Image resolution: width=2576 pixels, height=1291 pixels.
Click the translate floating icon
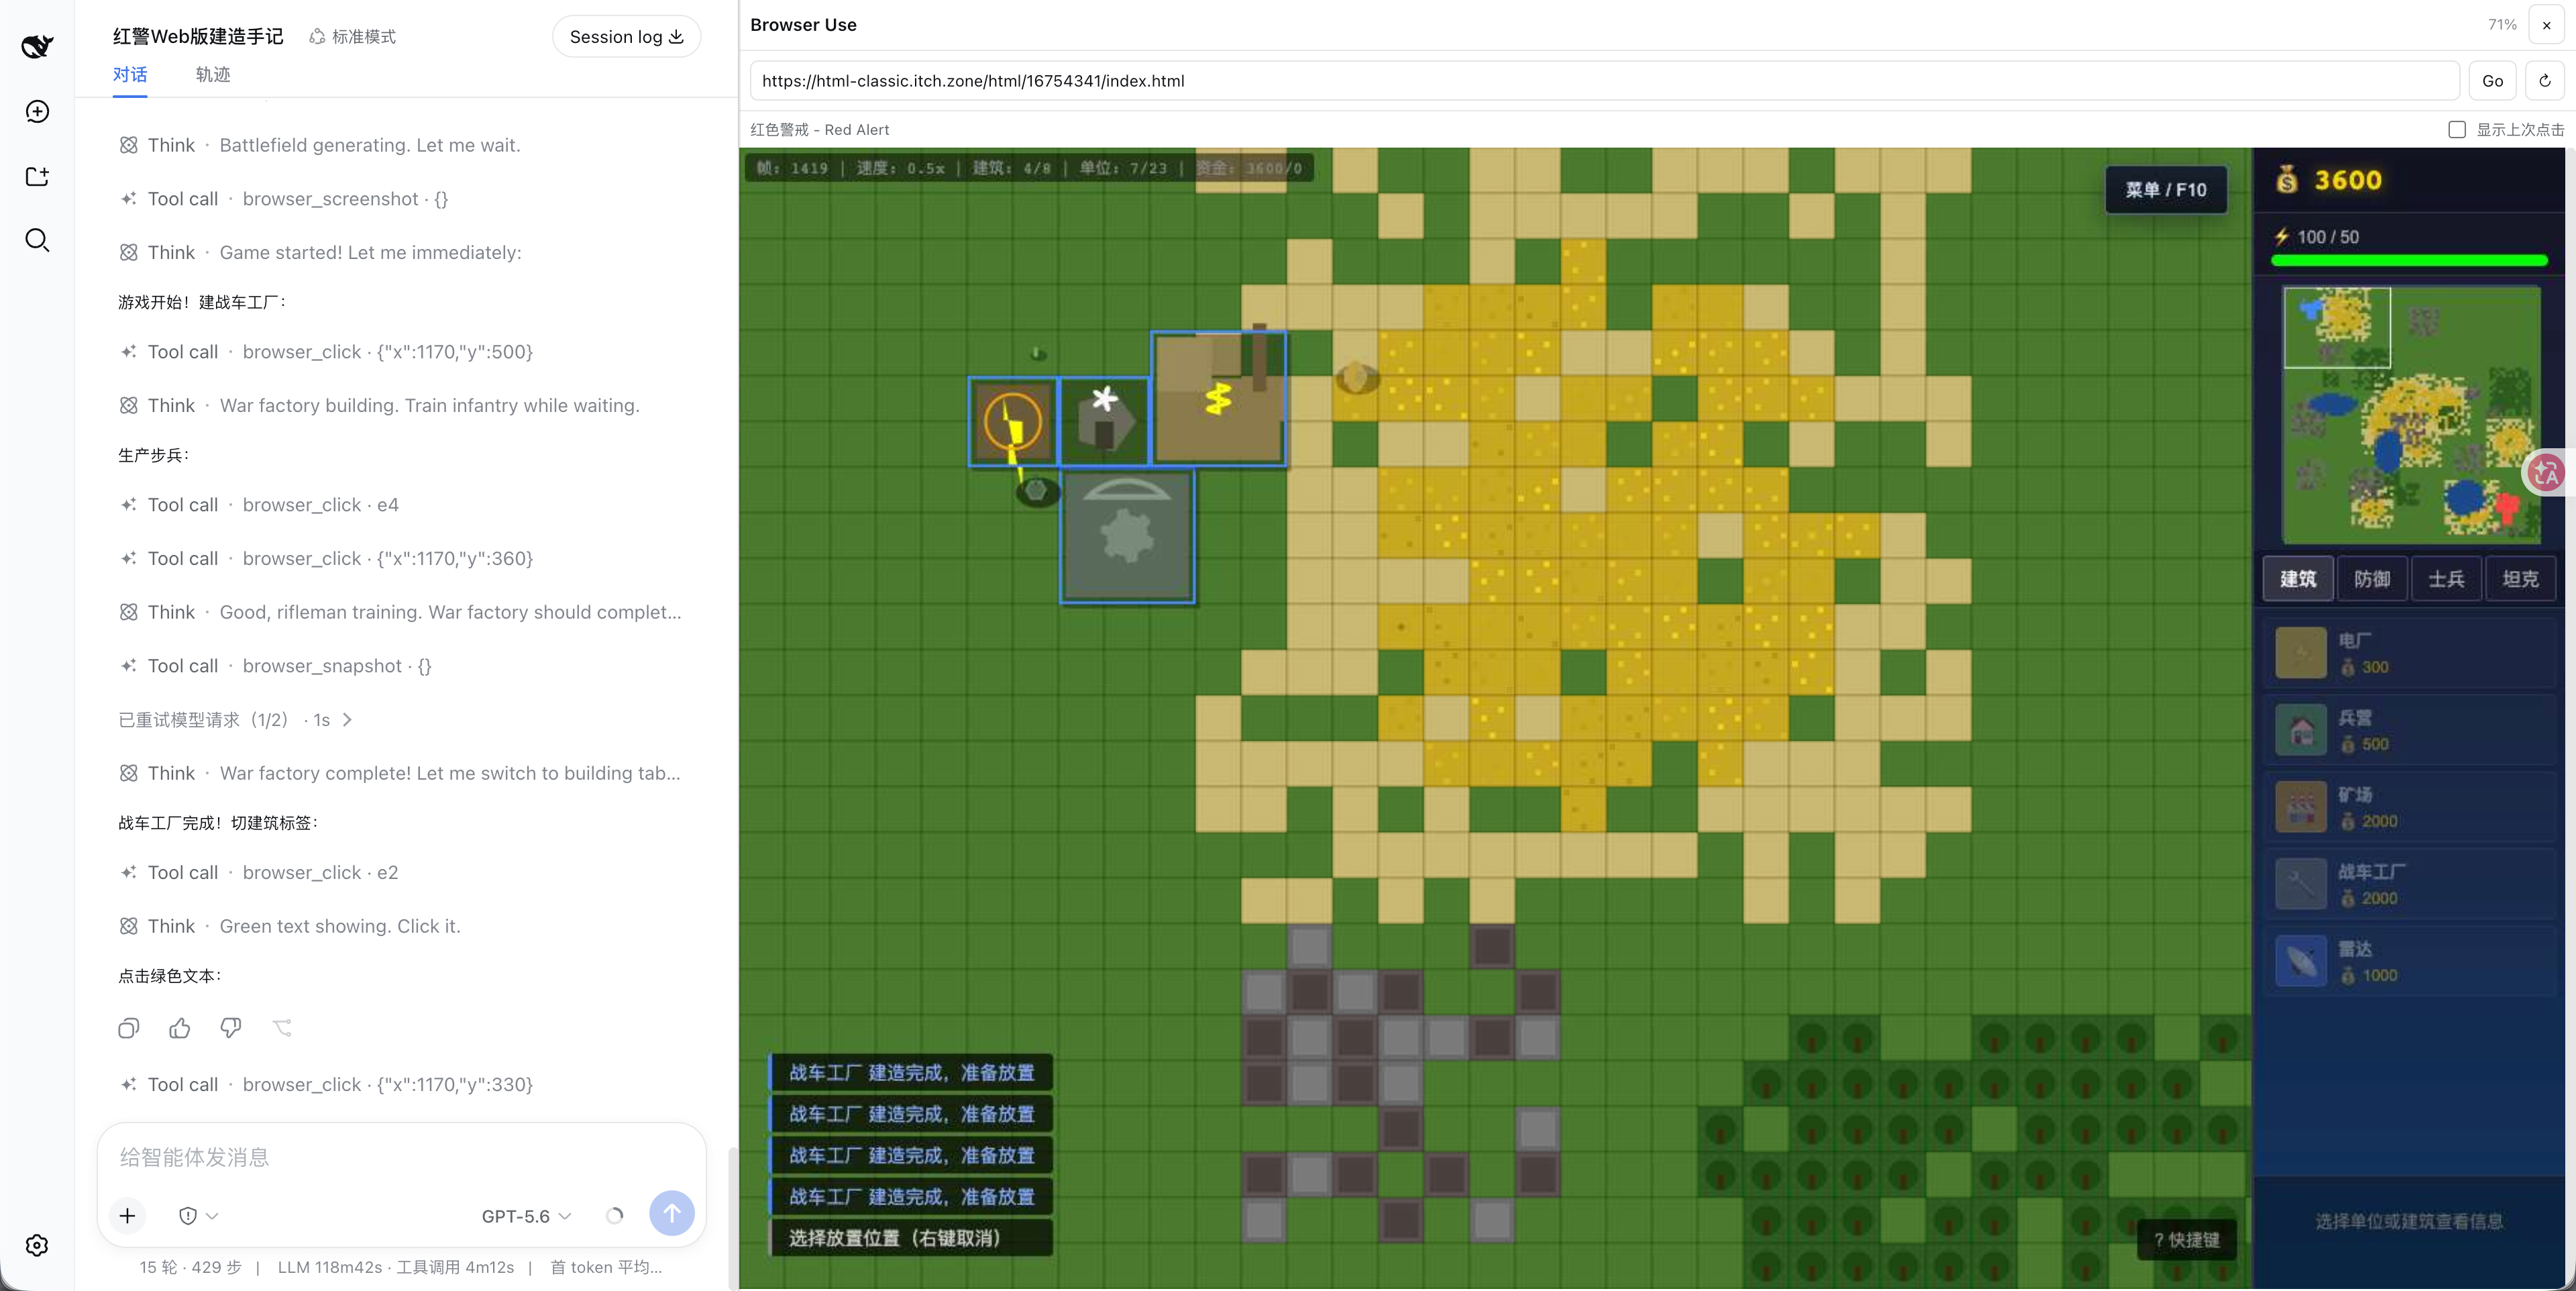[x=2547, y=473]
